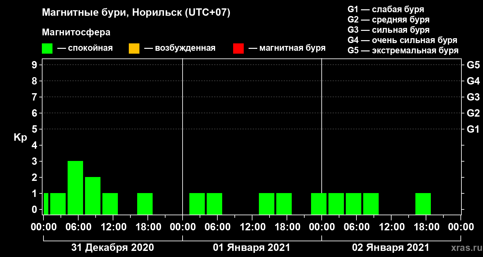
Task: Click the G5 storm-level label beside the grid
Action: click(x=473, y=65)
